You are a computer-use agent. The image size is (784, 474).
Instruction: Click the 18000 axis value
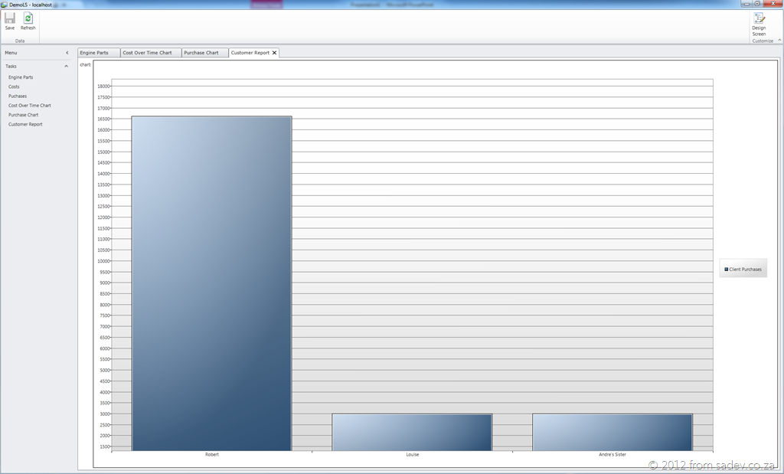click(x=103, y=86)
